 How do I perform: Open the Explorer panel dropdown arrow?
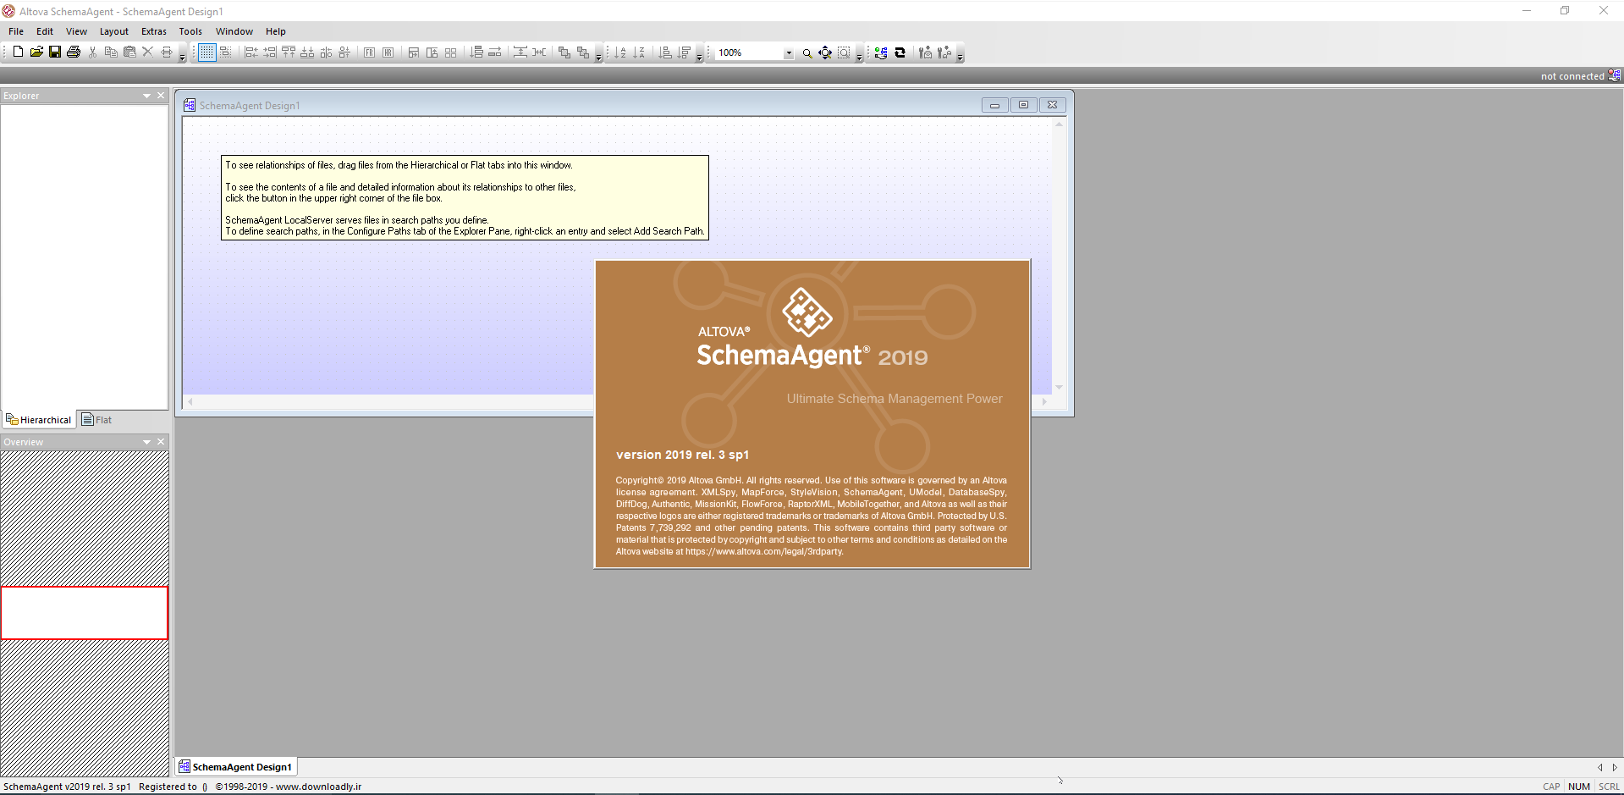(x=146, y=96)
